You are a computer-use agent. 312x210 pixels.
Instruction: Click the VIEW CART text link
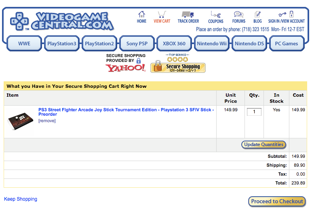(x=162, y=21)
